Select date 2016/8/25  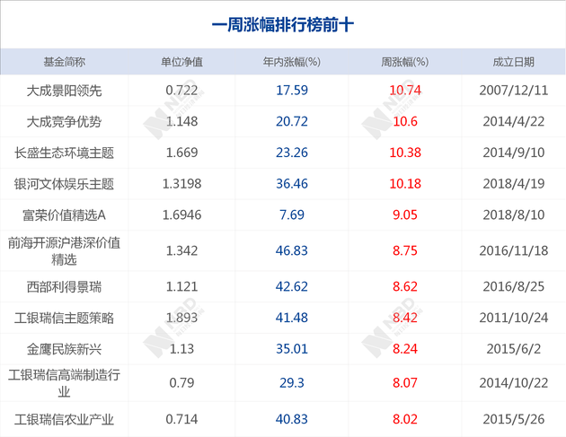(514, 286)
